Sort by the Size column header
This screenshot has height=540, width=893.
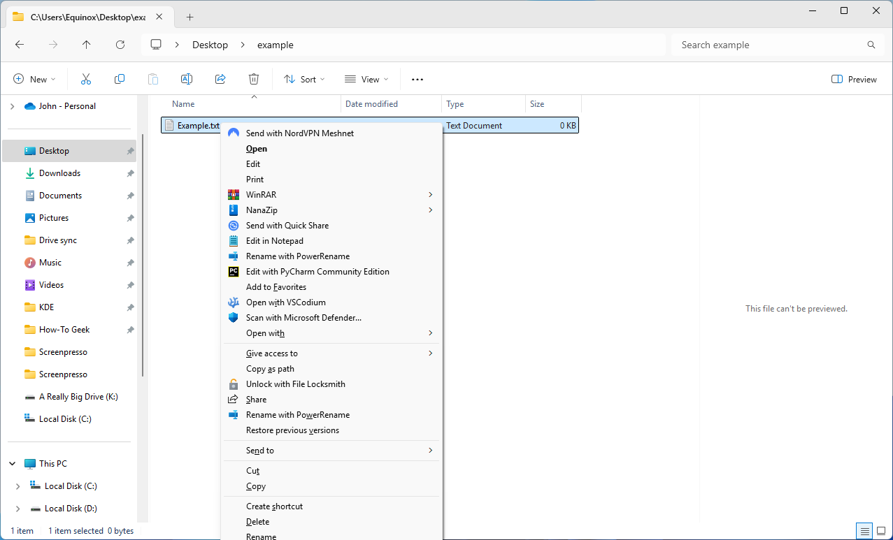553,104
